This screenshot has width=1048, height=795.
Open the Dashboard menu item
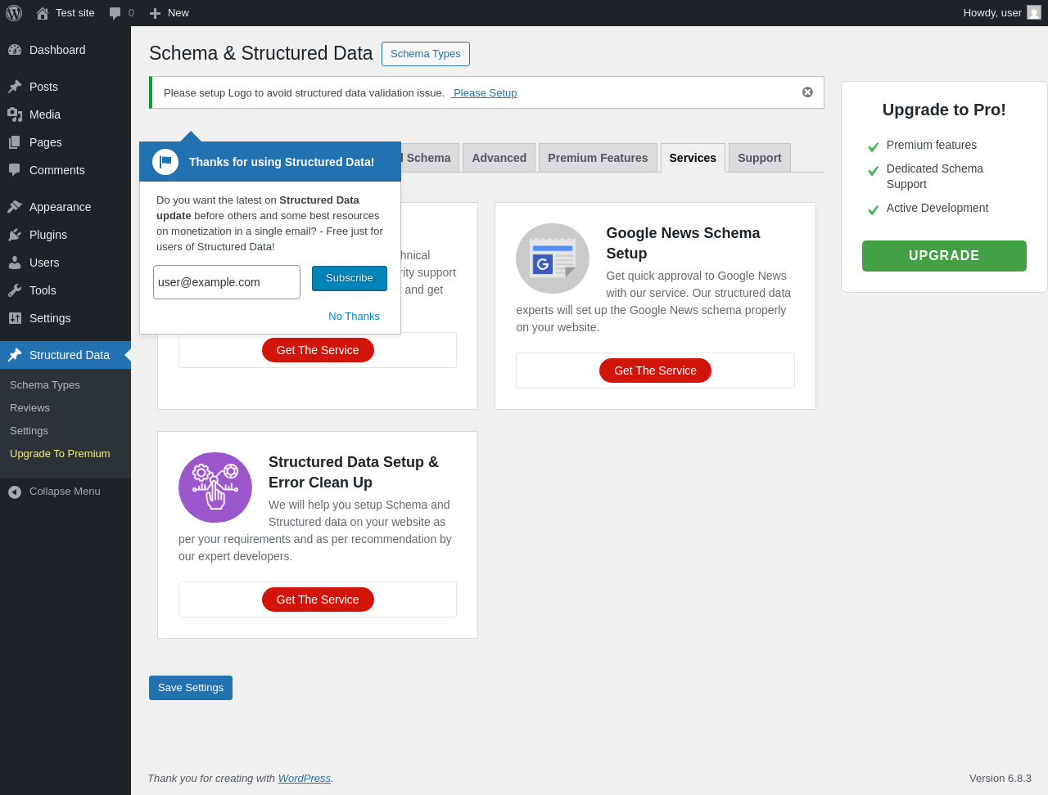57,50
